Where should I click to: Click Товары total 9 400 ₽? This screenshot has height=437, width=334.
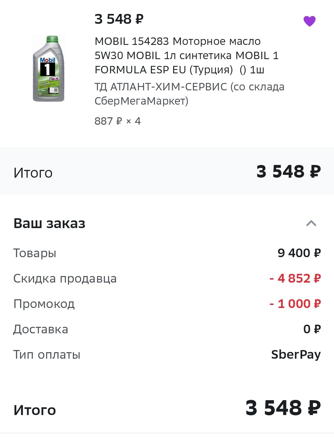(x=299, y=253)
